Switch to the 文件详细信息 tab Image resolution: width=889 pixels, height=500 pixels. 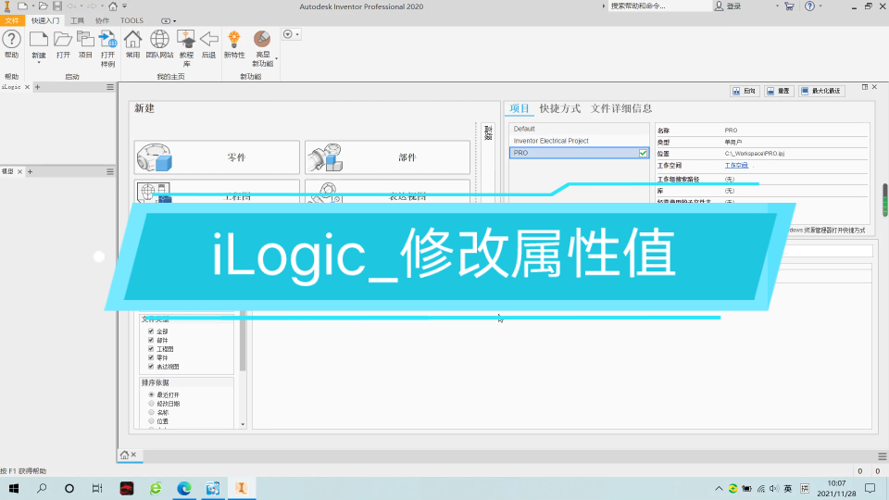pos(621,108)
